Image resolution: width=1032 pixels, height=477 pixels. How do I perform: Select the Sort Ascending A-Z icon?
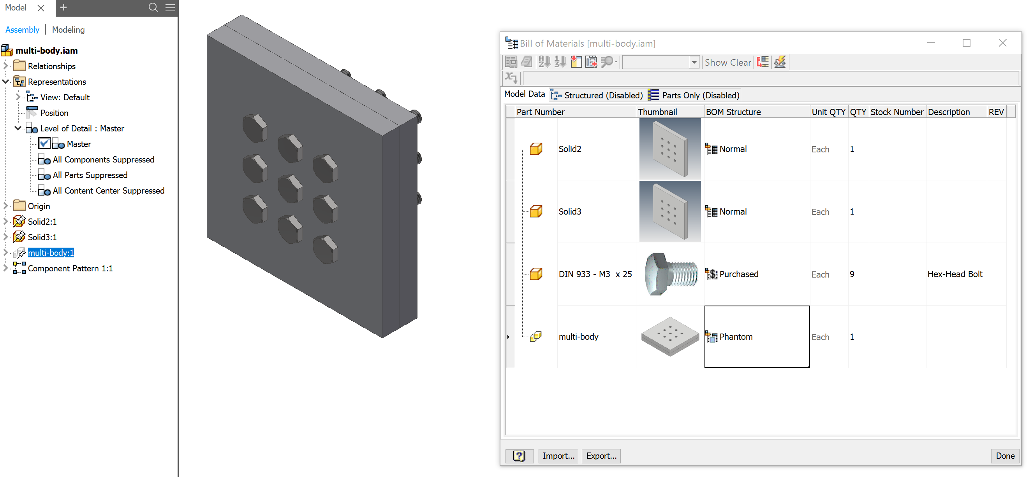click(544, 62)
